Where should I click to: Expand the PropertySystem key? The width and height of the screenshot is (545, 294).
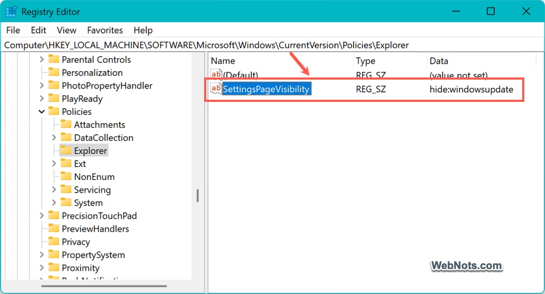(42, 255)
